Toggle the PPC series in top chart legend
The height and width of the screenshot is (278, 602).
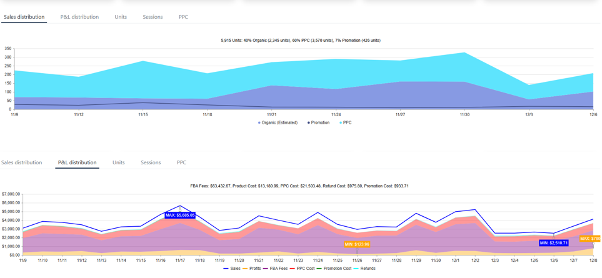[347, 122]
